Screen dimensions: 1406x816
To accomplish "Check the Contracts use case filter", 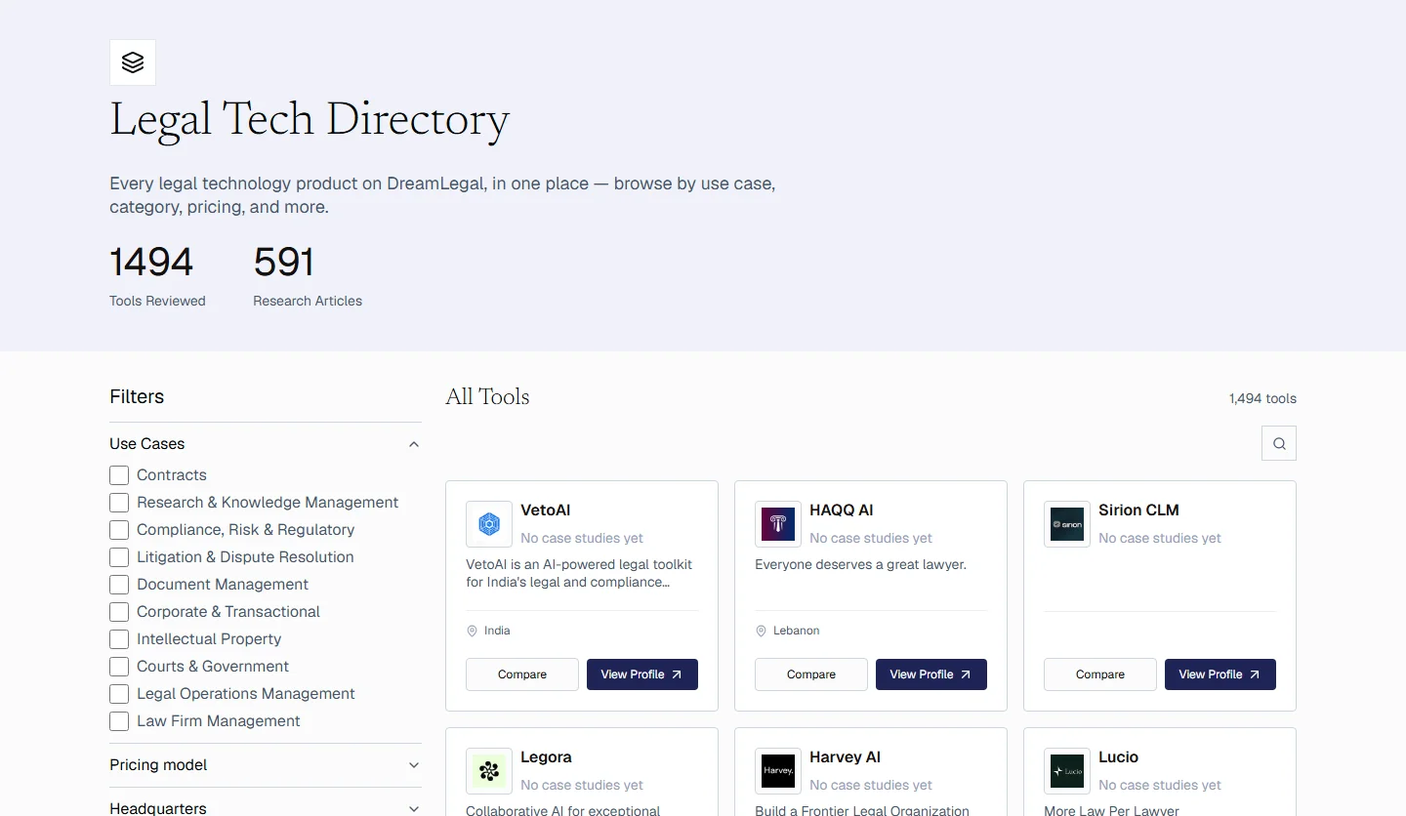I will pos(119,475).
